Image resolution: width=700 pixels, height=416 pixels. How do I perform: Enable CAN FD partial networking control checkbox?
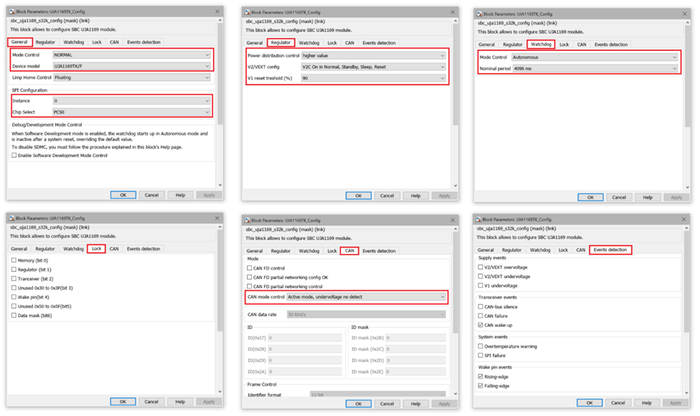tap(250, 287)
